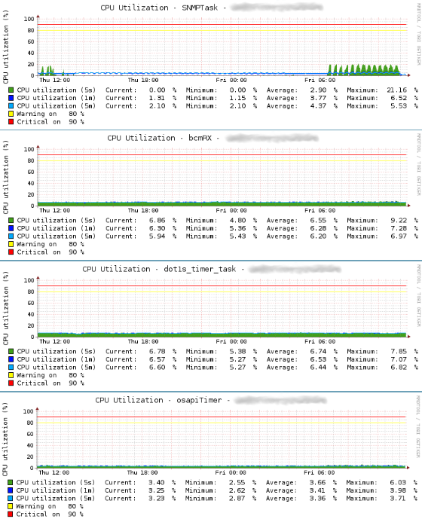Click light-blue 5m swatch in dot1s_timer_task legend
The width and height of the screenshot is (422, 522).
click(x=11, y=368)
